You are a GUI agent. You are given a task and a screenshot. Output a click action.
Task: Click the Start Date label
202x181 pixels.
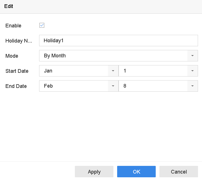17,71
